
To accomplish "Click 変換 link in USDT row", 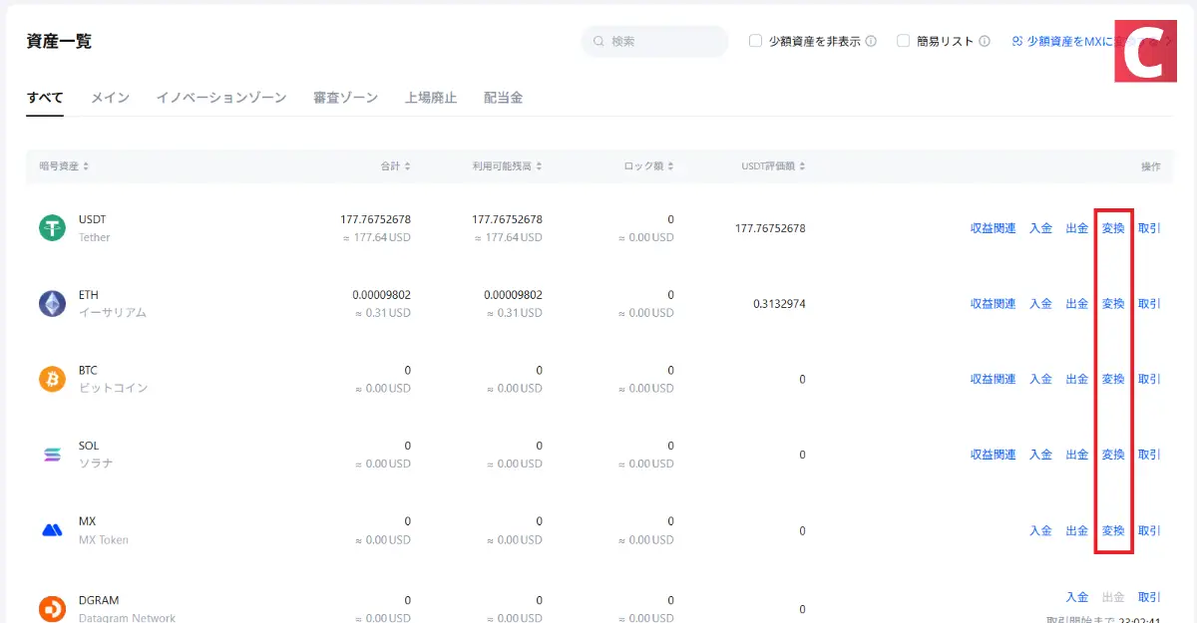I will click(1113, 228).
